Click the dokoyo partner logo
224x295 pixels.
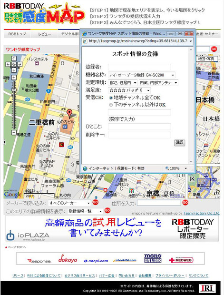(x=68, y=259)
